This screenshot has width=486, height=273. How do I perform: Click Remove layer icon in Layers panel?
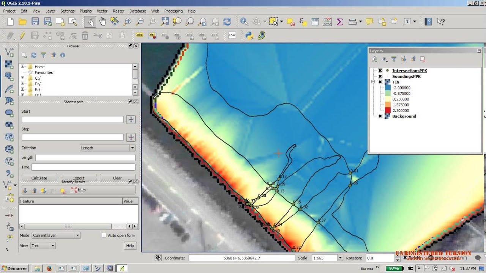pos(423,59)
